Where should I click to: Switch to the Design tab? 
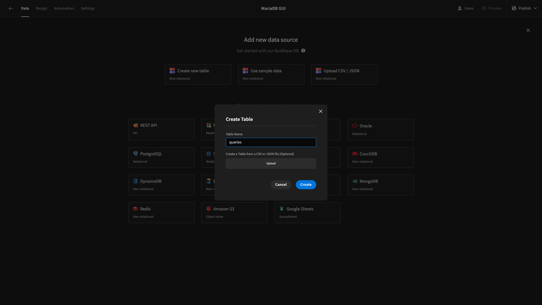41,8
